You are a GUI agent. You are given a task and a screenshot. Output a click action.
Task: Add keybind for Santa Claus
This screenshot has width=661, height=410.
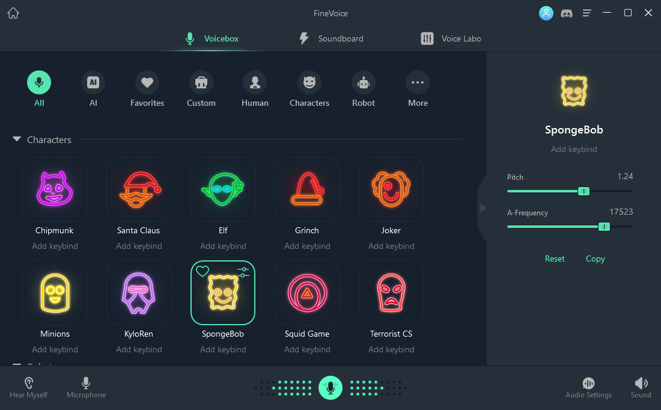[x=139, y=246]
